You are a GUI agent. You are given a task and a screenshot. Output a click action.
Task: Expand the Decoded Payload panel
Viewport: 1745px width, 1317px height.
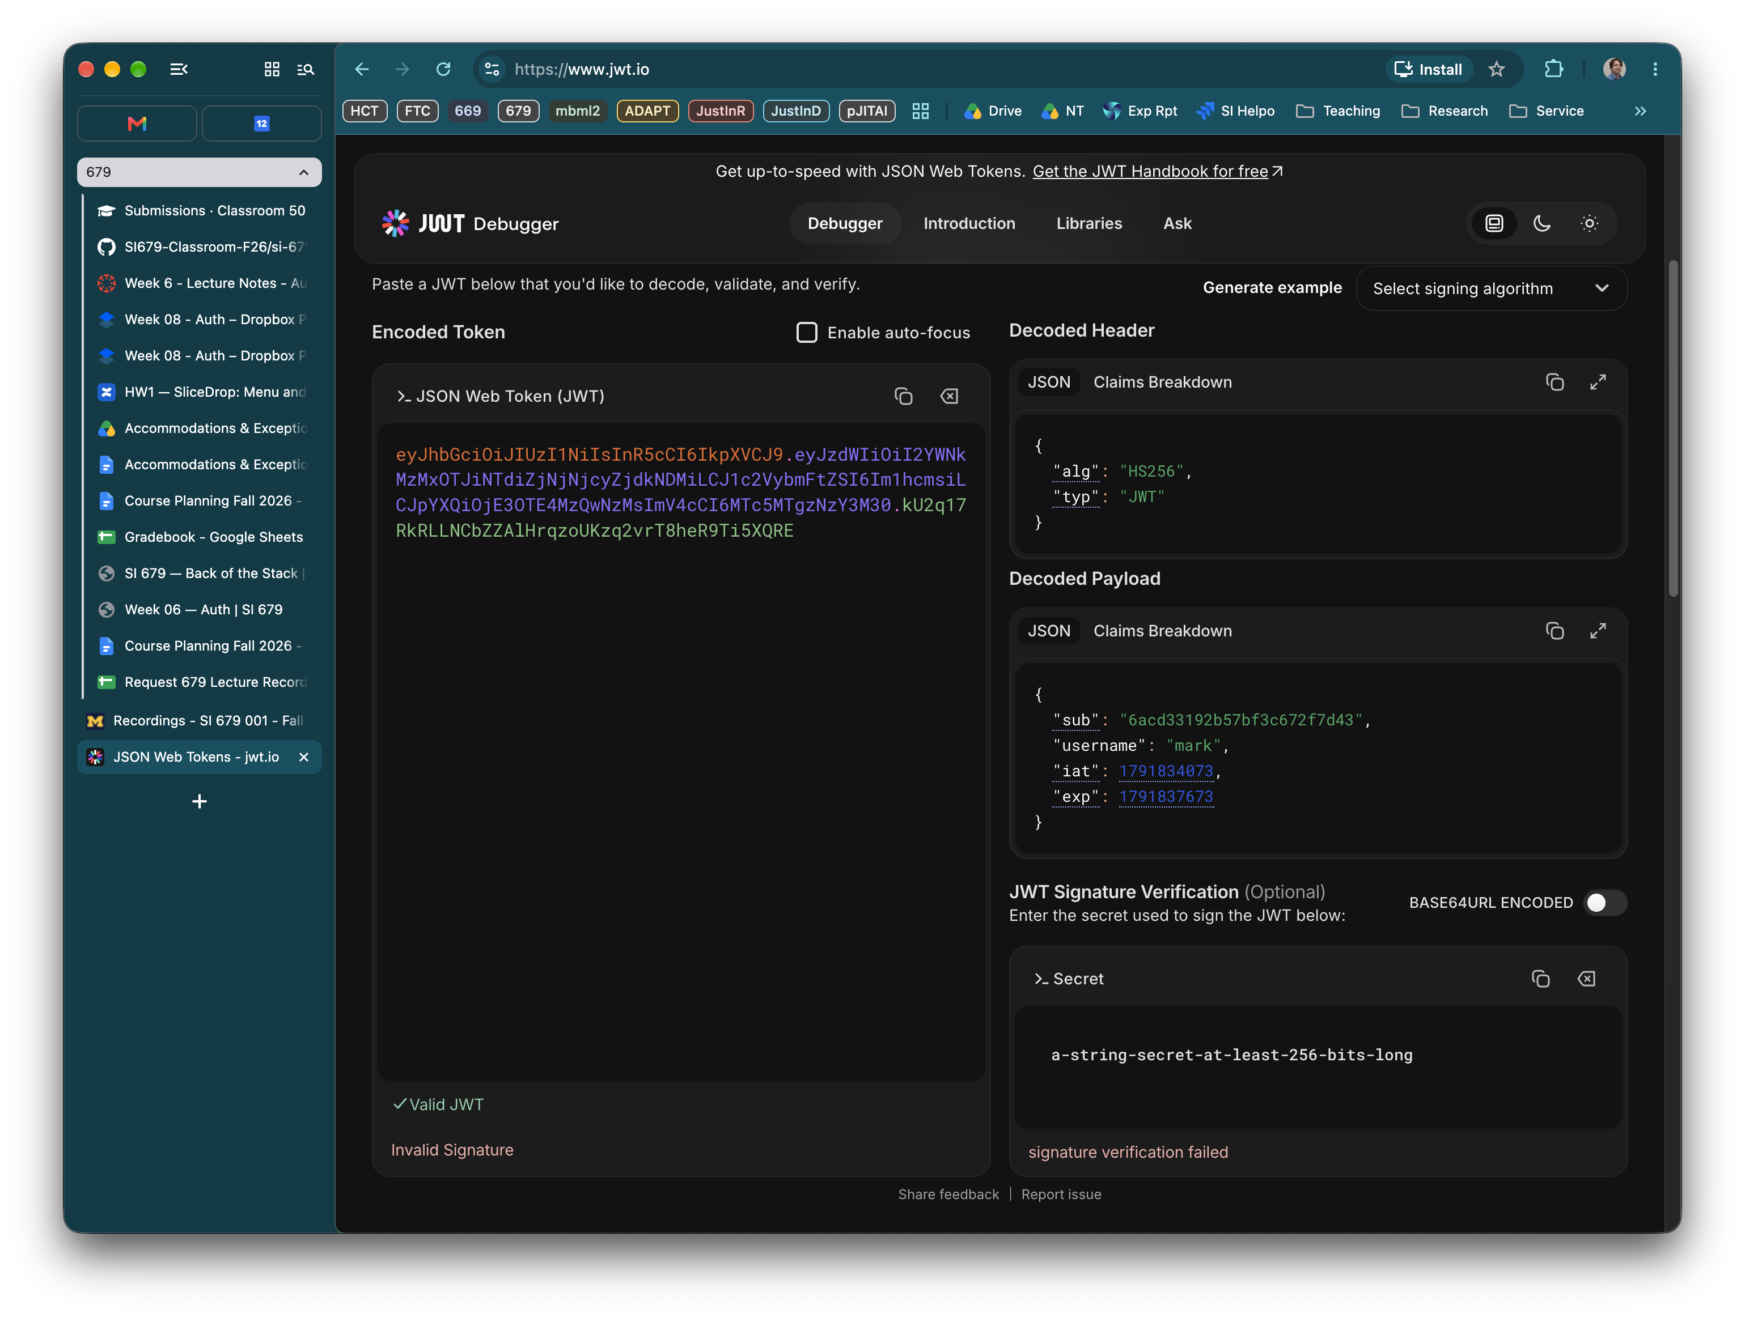(1598, 631)
